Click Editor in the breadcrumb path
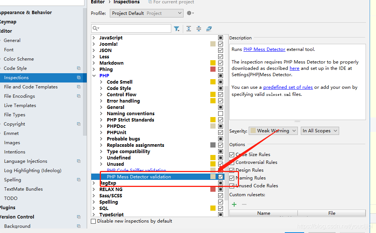 (x=98, y=2)
